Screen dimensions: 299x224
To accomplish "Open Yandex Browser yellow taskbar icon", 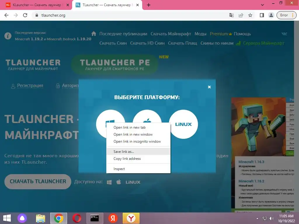I will (x=131, y=218).
